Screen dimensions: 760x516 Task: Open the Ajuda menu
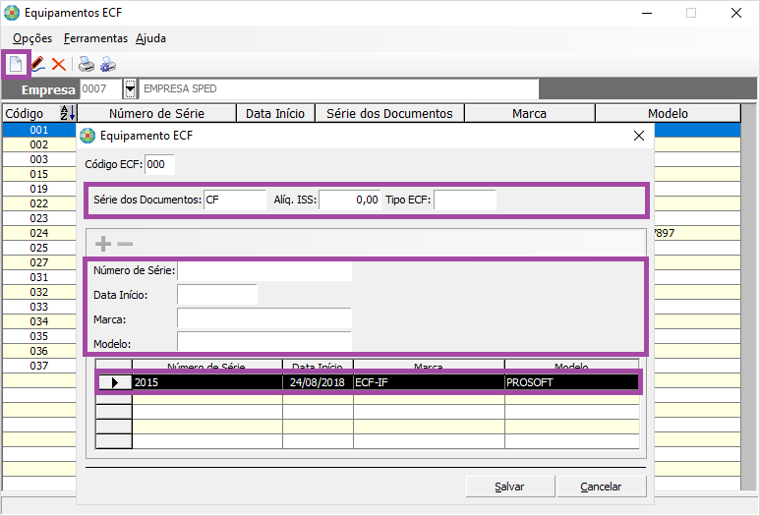pos(150,38)
